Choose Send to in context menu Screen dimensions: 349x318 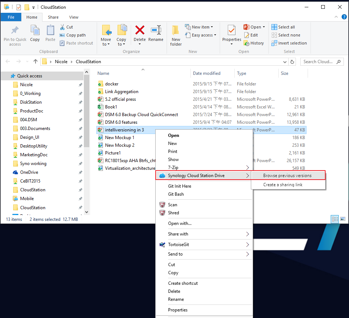click(x=204, y=254)
